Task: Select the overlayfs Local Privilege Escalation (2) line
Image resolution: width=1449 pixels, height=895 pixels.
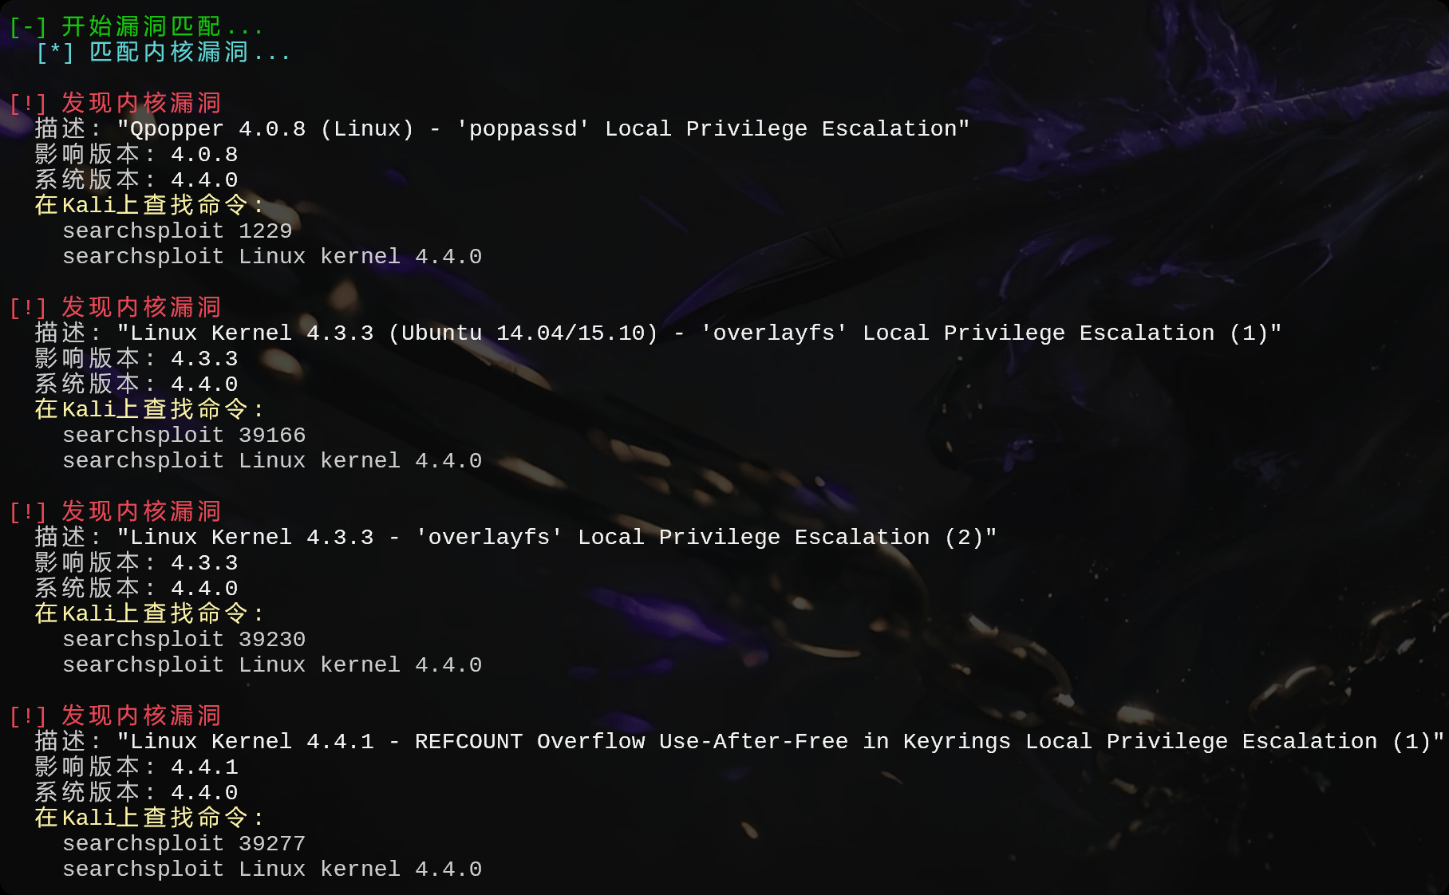Action: pos(515,537)
